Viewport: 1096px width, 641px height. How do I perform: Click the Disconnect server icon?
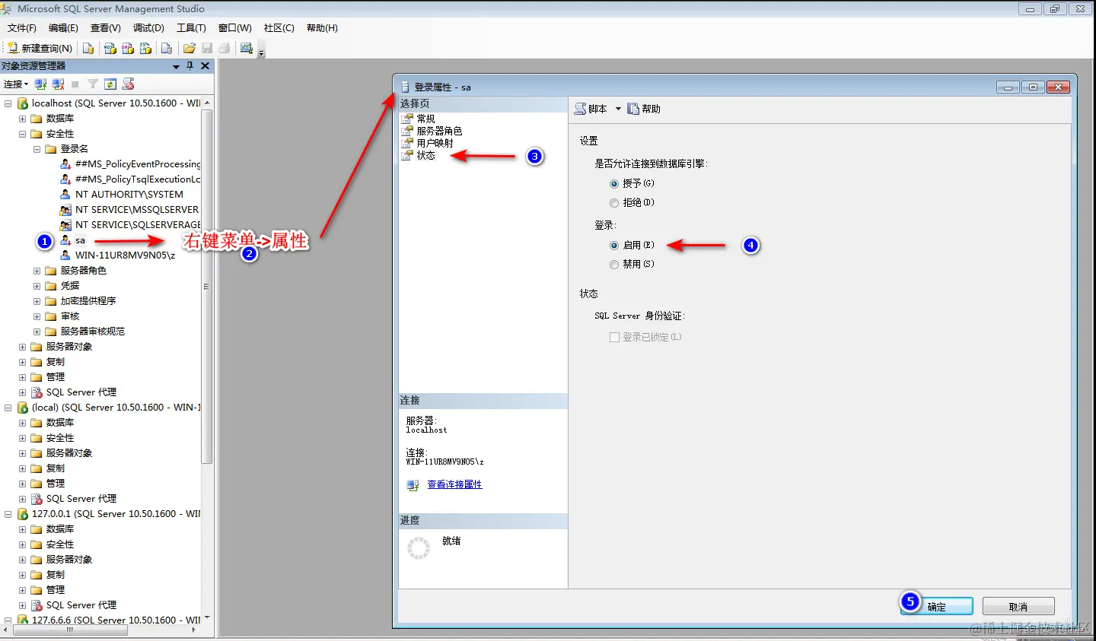58,84
